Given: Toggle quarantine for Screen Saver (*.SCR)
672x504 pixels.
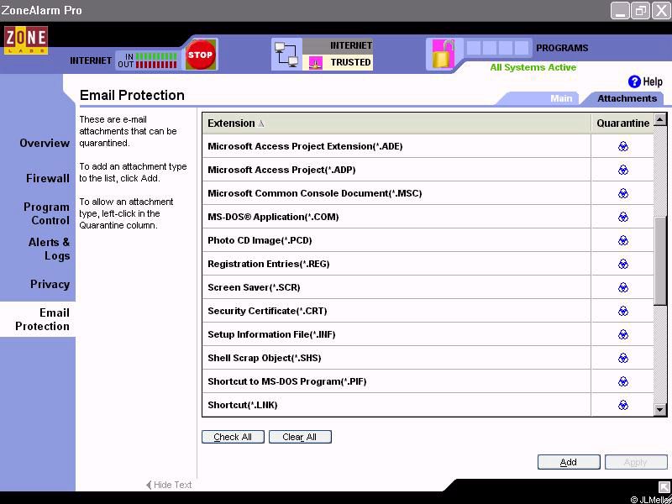Looking at the screenshot, I should [x=623, y=287].
